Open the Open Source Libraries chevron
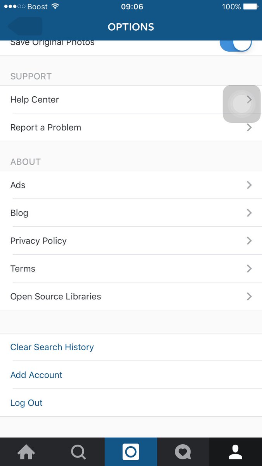 pos(249,296)
